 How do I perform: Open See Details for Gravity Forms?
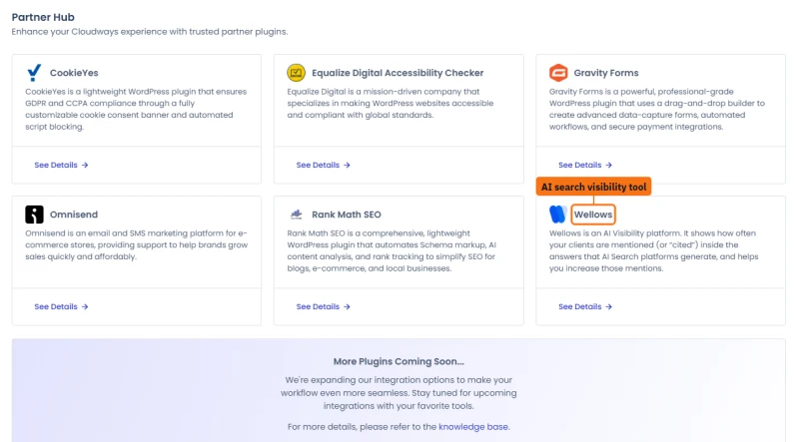point(585,165)
